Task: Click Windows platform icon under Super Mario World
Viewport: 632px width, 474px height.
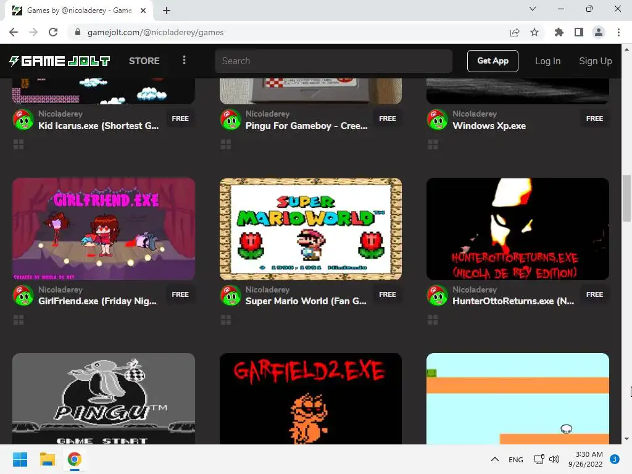Action: pos(226,320)
